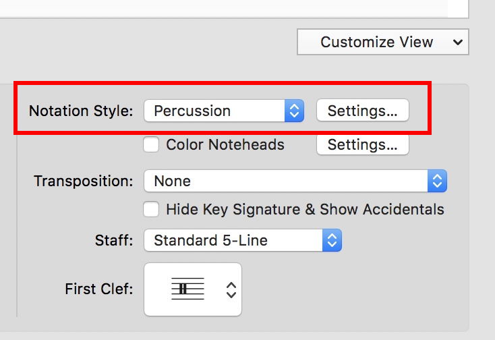This screenshot has width=495, height=340.
Task: Click the blue arrows on Staff popup
Action: click(x=332, y=239)
